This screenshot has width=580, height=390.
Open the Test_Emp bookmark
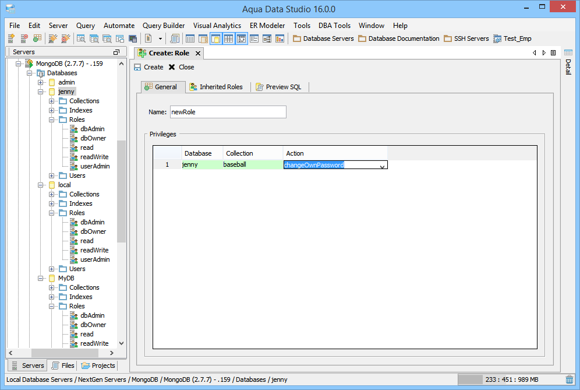[x=512, y=38]
